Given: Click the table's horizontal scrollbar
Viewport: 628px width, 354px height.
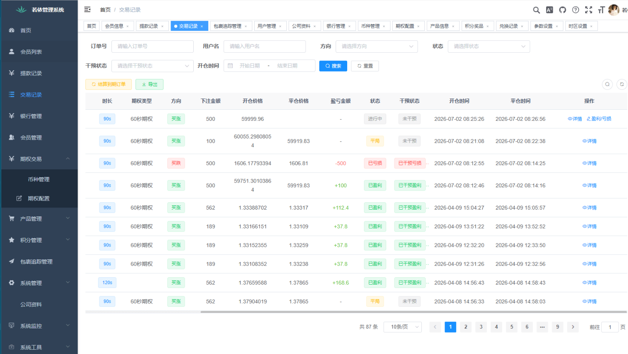Looking at the screenshot, I should tap(413, 312).
